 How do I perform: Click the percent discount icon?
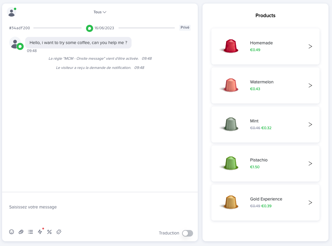click(49, 232)
